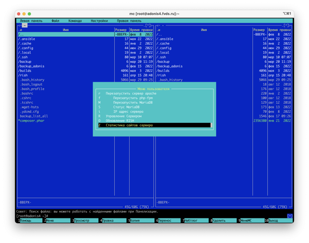
Task: Click the 6 Перенос function key
Action: pos(168,221)
